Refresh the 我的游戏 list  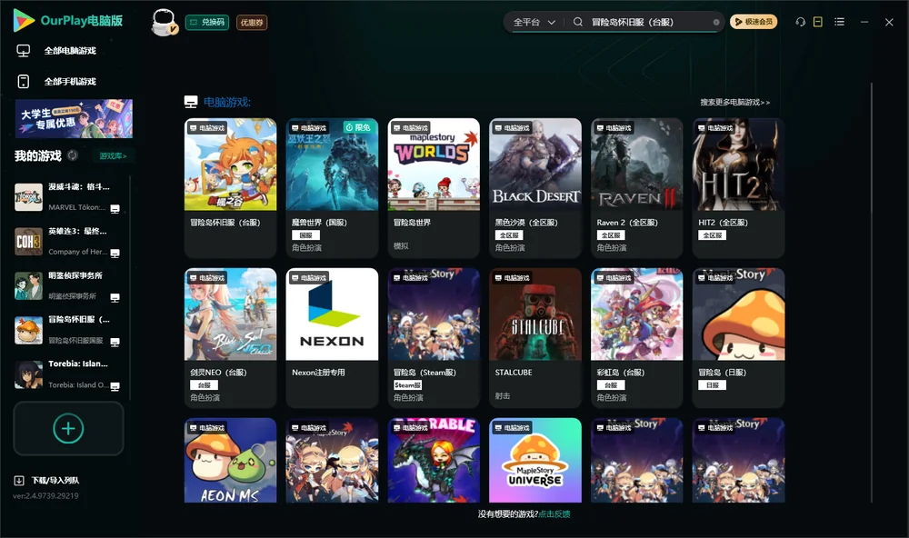tap(73, 155)
